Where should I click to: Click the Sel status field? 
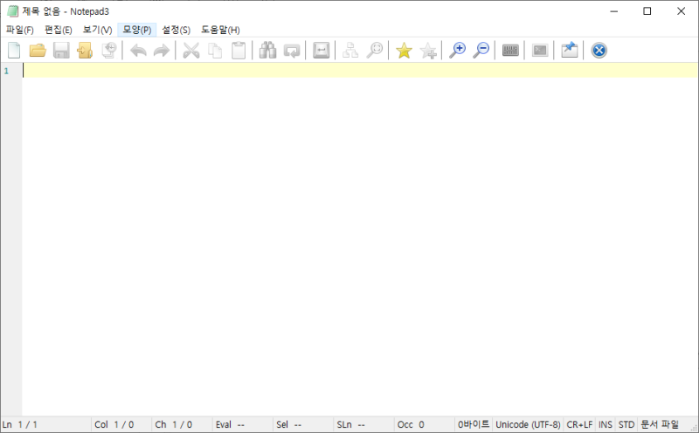(303, 424)
